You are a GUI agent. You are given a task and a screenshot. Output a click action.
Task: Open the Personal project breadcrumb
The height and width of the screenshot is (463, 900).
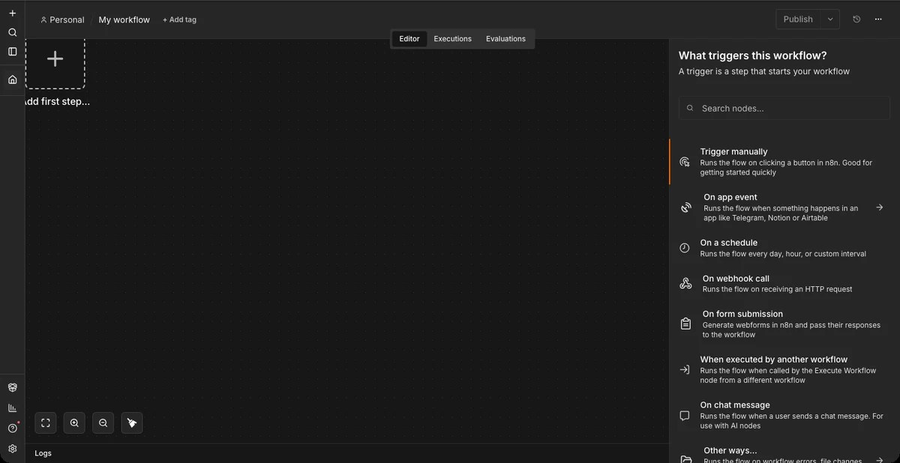point(62,19)
